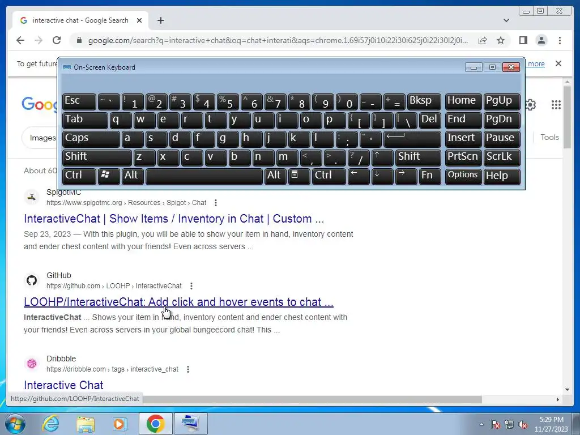
Task: Open the taskbar clock showing 5:29 PM
Action: 551,424
